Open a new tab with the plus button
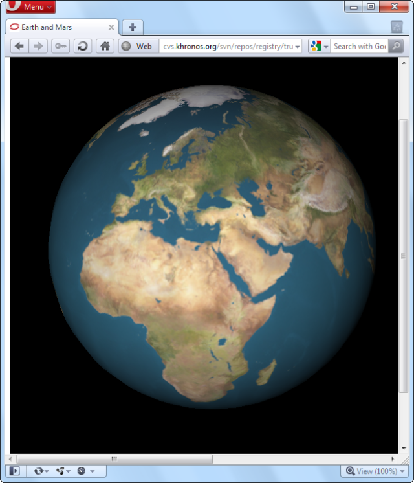Screen dimensions: 414x483 click(132, 27)
